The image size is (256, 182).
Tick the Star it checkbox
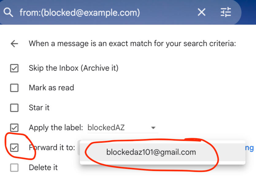coord(14,108)
